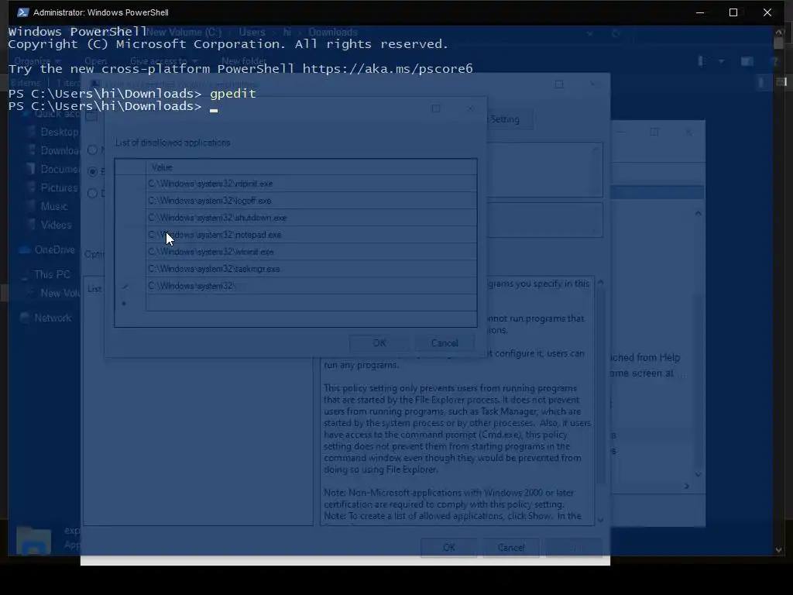Click OK in the disallowed applications dialog
The image size is (793, 595).
tap(379, 343)
